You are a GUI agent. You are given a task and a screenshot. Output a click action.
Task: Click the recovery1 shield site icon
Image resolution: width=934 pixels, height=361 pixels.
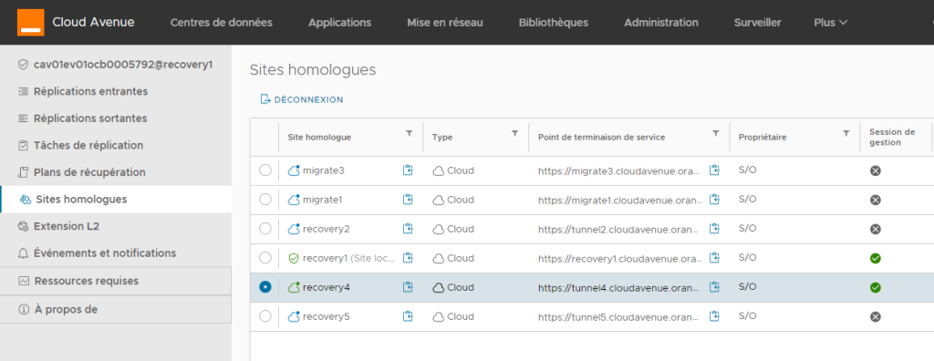tap(293, 259)
